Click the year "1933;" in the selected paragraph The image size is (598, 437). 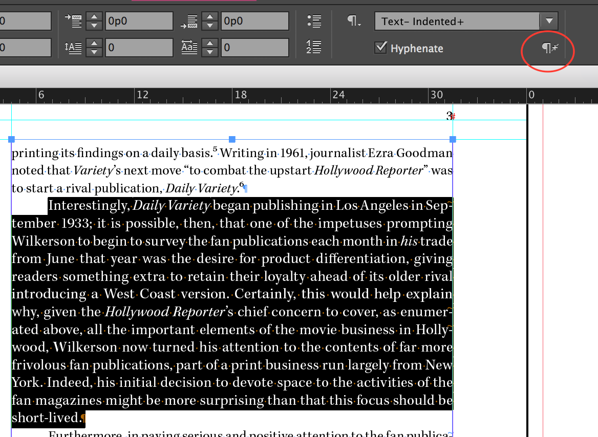[x=77, y=224]
